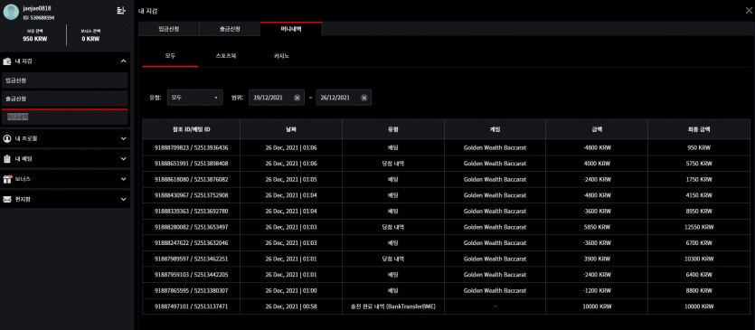
Task: Collapse the 내 지갑 sidebar section
Action: [123, 61]
